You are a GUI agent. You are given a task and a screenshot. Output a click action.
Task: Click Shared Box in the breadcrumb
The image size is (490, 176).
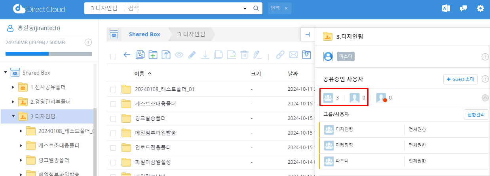click(x=144, y=34)
